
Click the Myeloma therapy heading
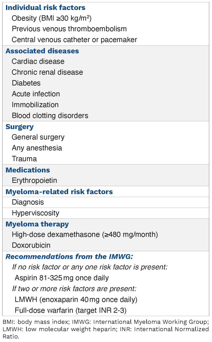pos(37,224)
